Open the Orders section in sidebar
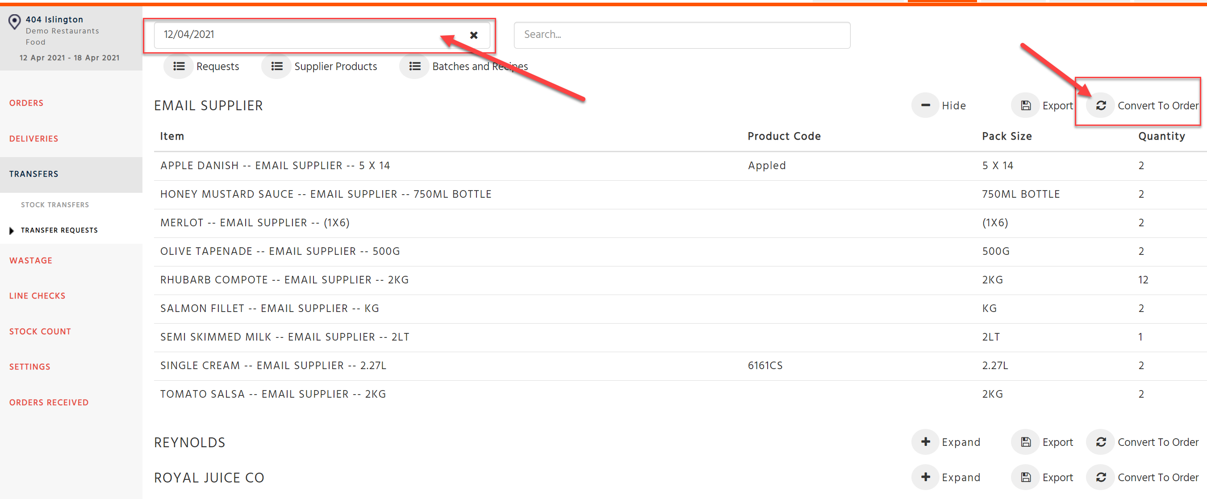The height and width of the screenshot is (499, 1207). 26,103
